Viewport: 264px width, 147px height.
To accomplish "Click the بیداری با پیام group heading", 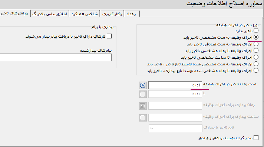I will (x=103, y=27).
